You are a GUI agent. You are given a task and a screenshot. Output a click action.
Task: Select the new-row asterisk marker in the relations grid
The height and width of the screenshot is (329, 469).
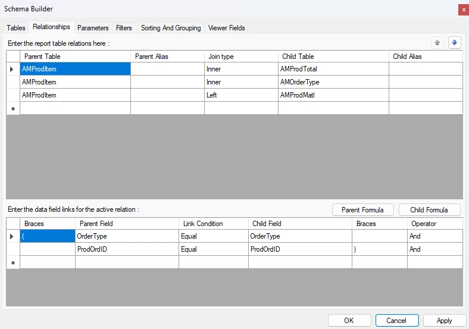pyautogui.click(x=13, y=108)
